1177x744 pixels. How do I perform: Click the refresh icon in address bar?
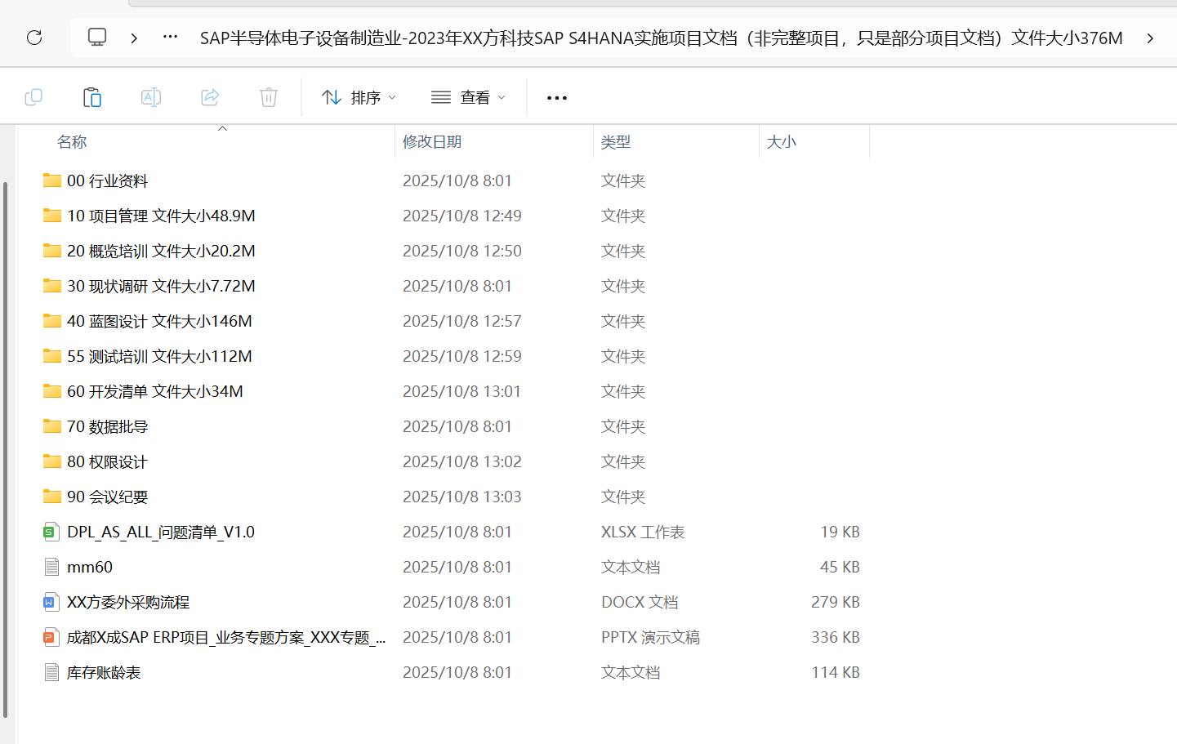[34, 38]
